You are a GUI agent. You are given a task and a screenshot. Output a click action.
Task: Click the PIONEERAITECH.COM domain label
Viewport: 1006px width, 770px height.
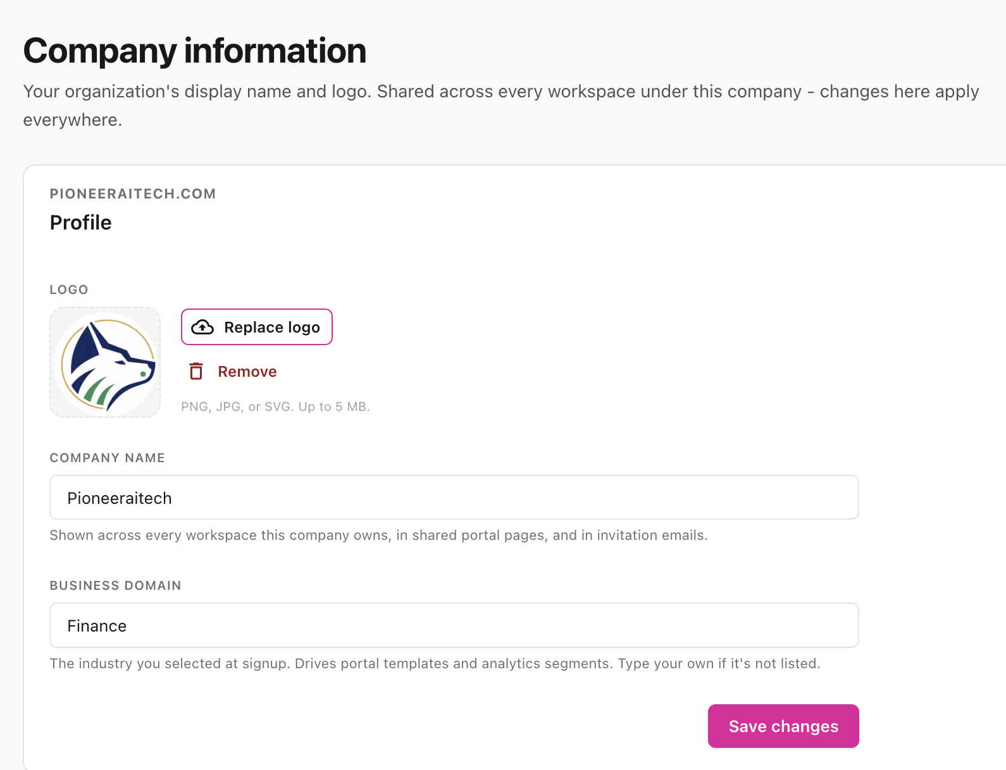pos(133,194)
